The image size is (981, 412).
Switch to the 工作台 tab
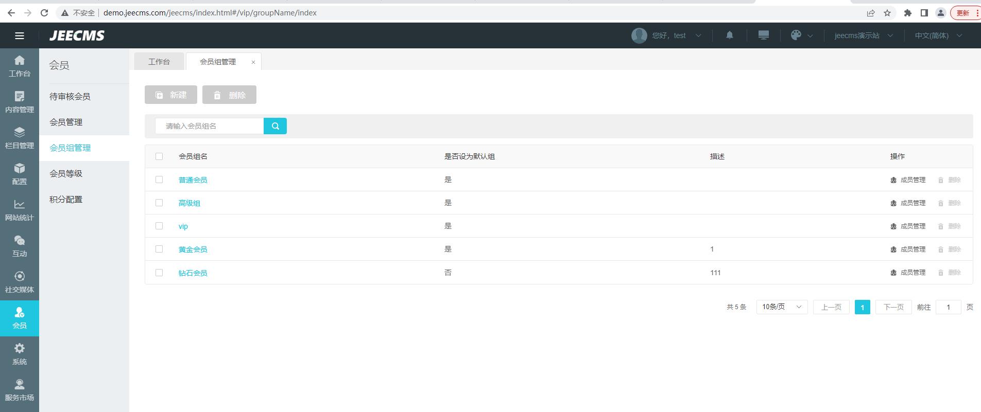pyautogui.click(x=159, y=62)
